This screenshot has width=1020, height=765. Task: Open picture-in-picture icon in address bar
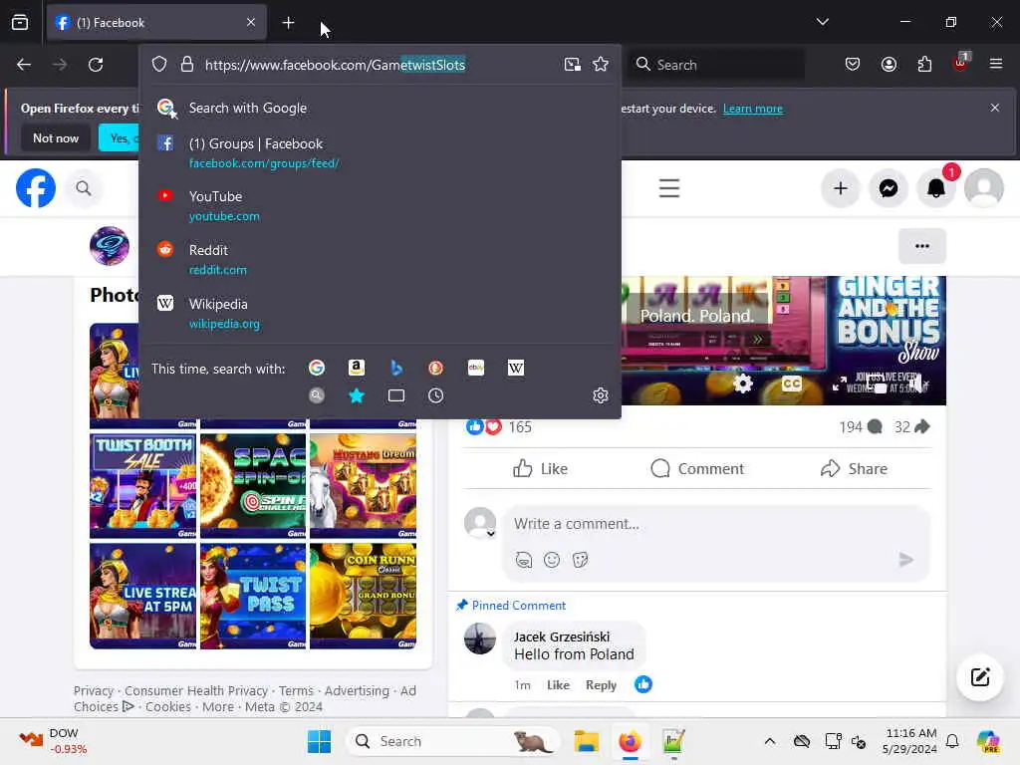pos(573,65)
